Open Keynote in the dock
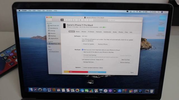 pyautogui.click(x=101, y=91)
